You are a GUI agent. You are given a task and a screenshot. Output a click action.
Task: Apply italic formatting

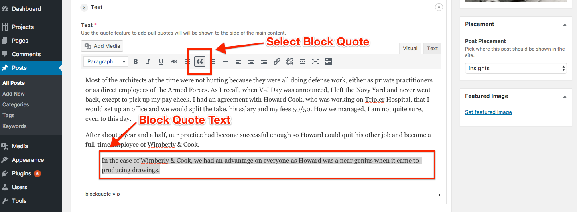[148, 62]
